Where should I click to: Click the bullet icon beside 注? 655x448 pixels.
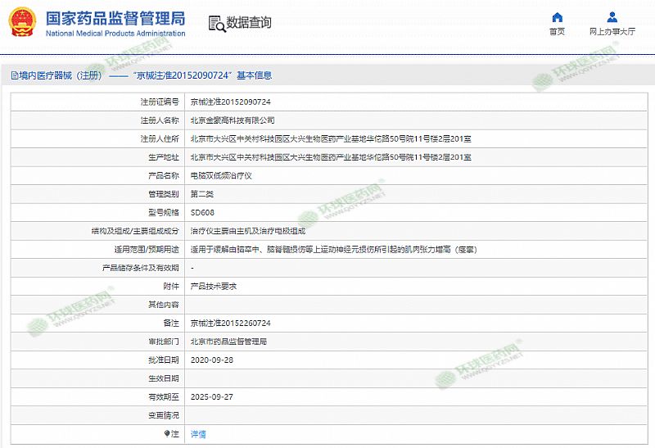coord(167,433)
